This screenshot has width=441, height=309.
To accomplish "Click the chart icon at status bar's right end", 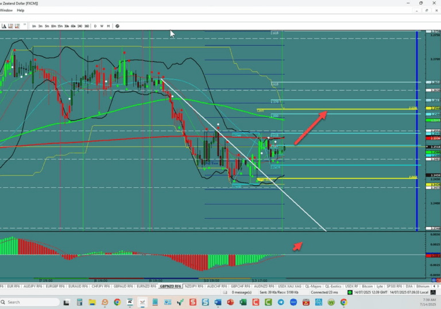I will [433, 292].
